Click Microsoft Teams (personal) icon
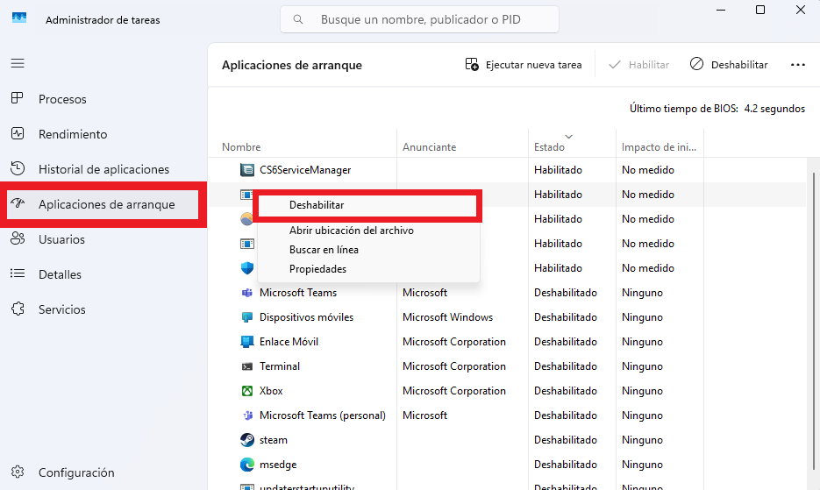 (246, 415)
